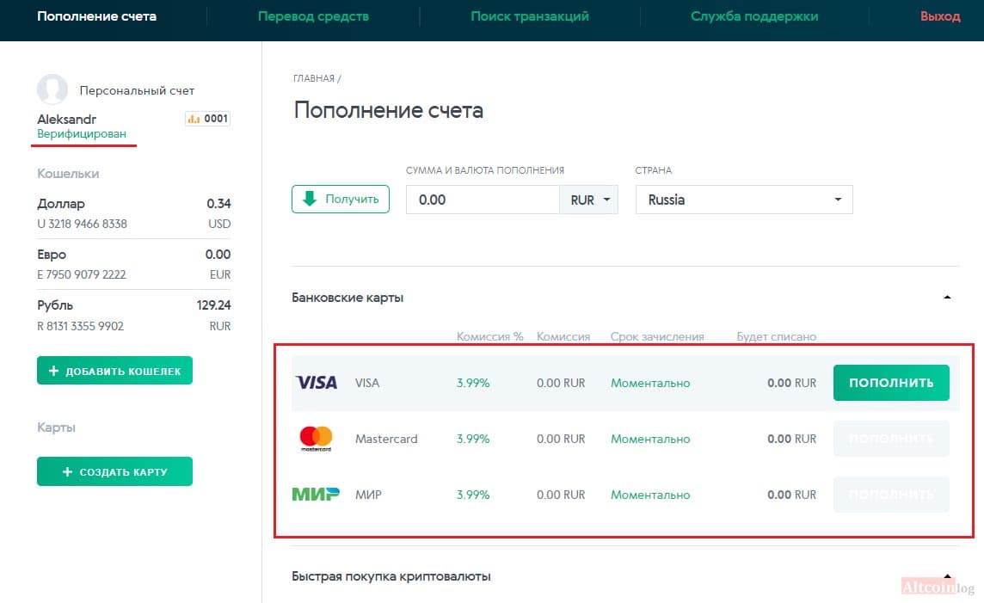Open the RUR currency dropdown
The height and width of the screenshot is (603, 984).
click(588, 200)
